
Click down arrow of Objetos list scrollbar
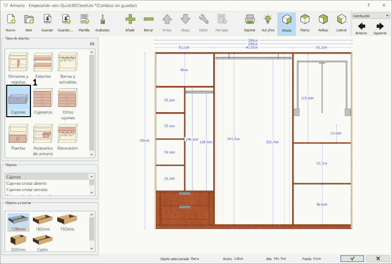[x=92, y=193]
